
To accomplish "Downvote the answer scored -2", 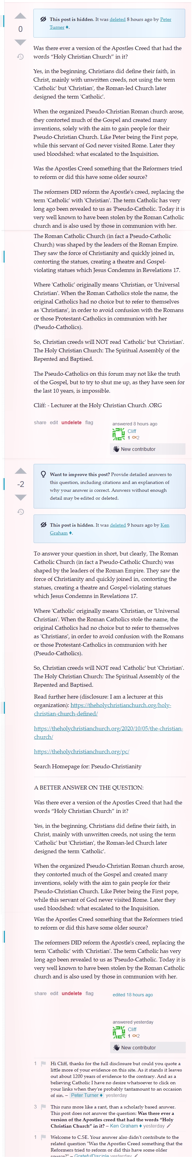I will click(21, 497).
